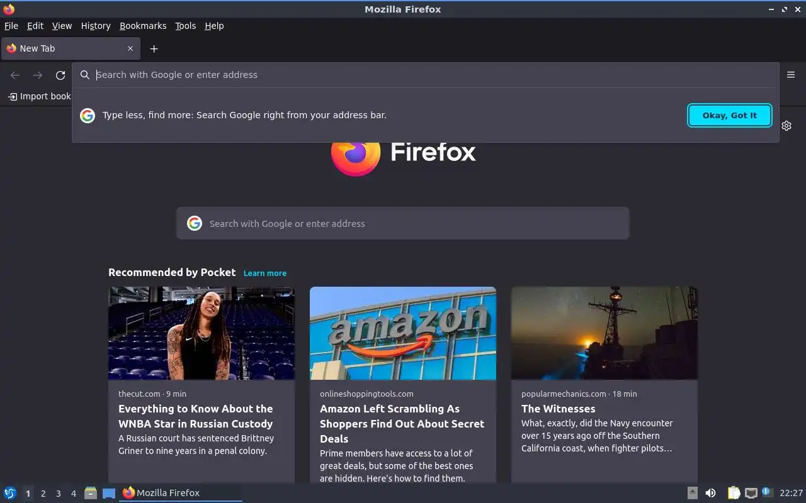Click Mozilla Firefox taskbar window button
Image resolution: width=806 pixels, height=503 pixels.
coord(181,493)
